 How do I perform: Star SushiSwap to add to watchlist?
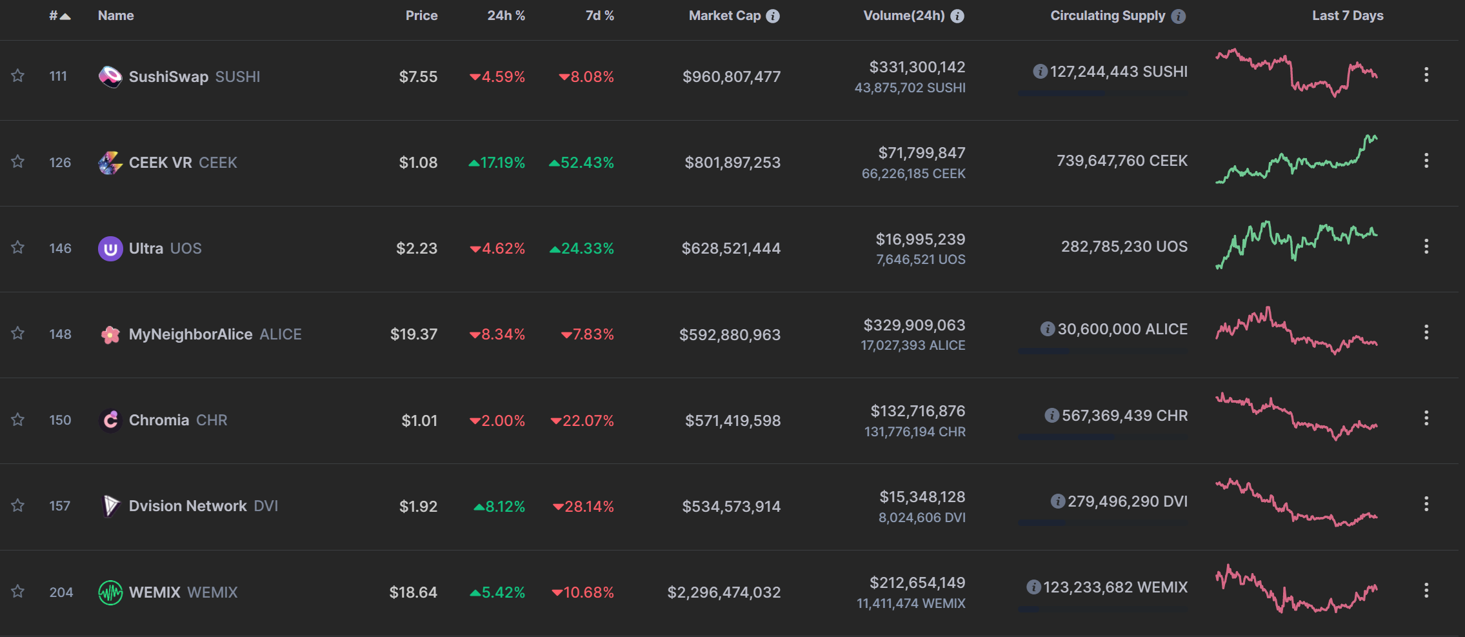18,76
